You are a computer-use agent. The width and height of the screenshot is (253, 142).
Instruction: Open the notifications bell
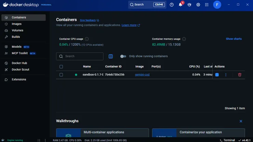point(181,5)
